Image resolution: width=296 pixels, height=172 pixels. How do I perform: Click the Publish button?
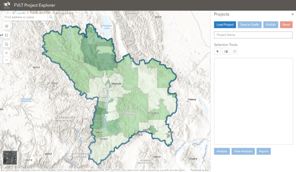(271, 25)
